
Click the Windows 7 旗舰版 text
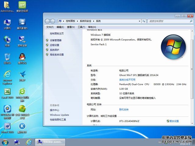coord(101,35)
